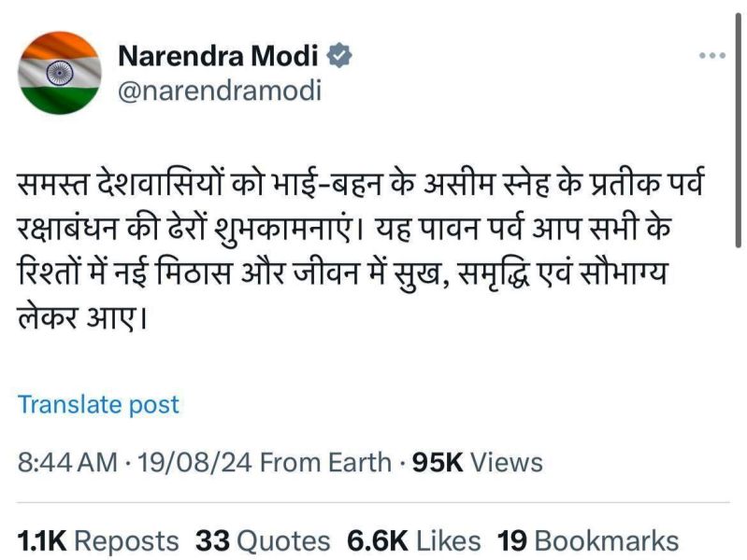
Task: Open the Indian flag profile avatar
Action: tap(60, 73)
